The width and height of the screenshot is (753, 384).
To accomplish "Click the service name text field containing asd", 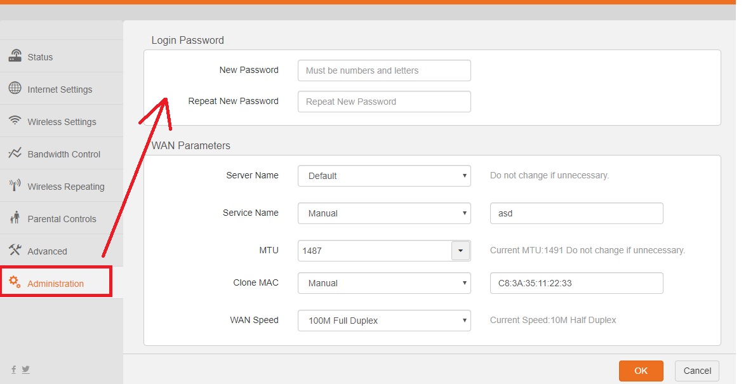I will (x=576, y=213).
